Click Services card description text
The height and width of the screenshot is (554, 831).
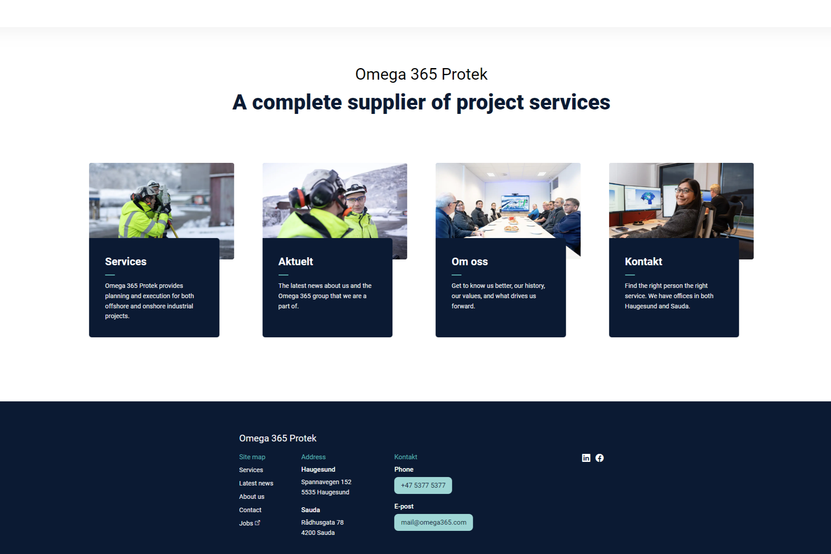(x=149, y=301)
